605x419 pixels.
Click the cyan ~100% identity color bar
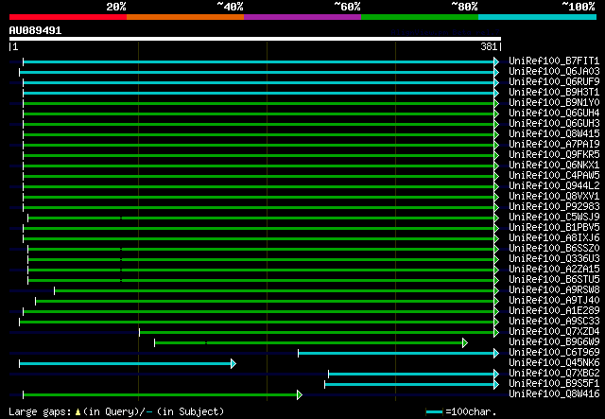[x=538, y=17]
